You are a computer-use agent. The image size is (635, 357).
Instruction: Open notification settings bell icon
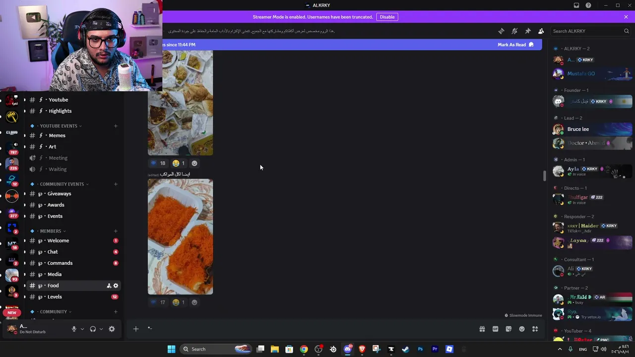pos(514,31)
